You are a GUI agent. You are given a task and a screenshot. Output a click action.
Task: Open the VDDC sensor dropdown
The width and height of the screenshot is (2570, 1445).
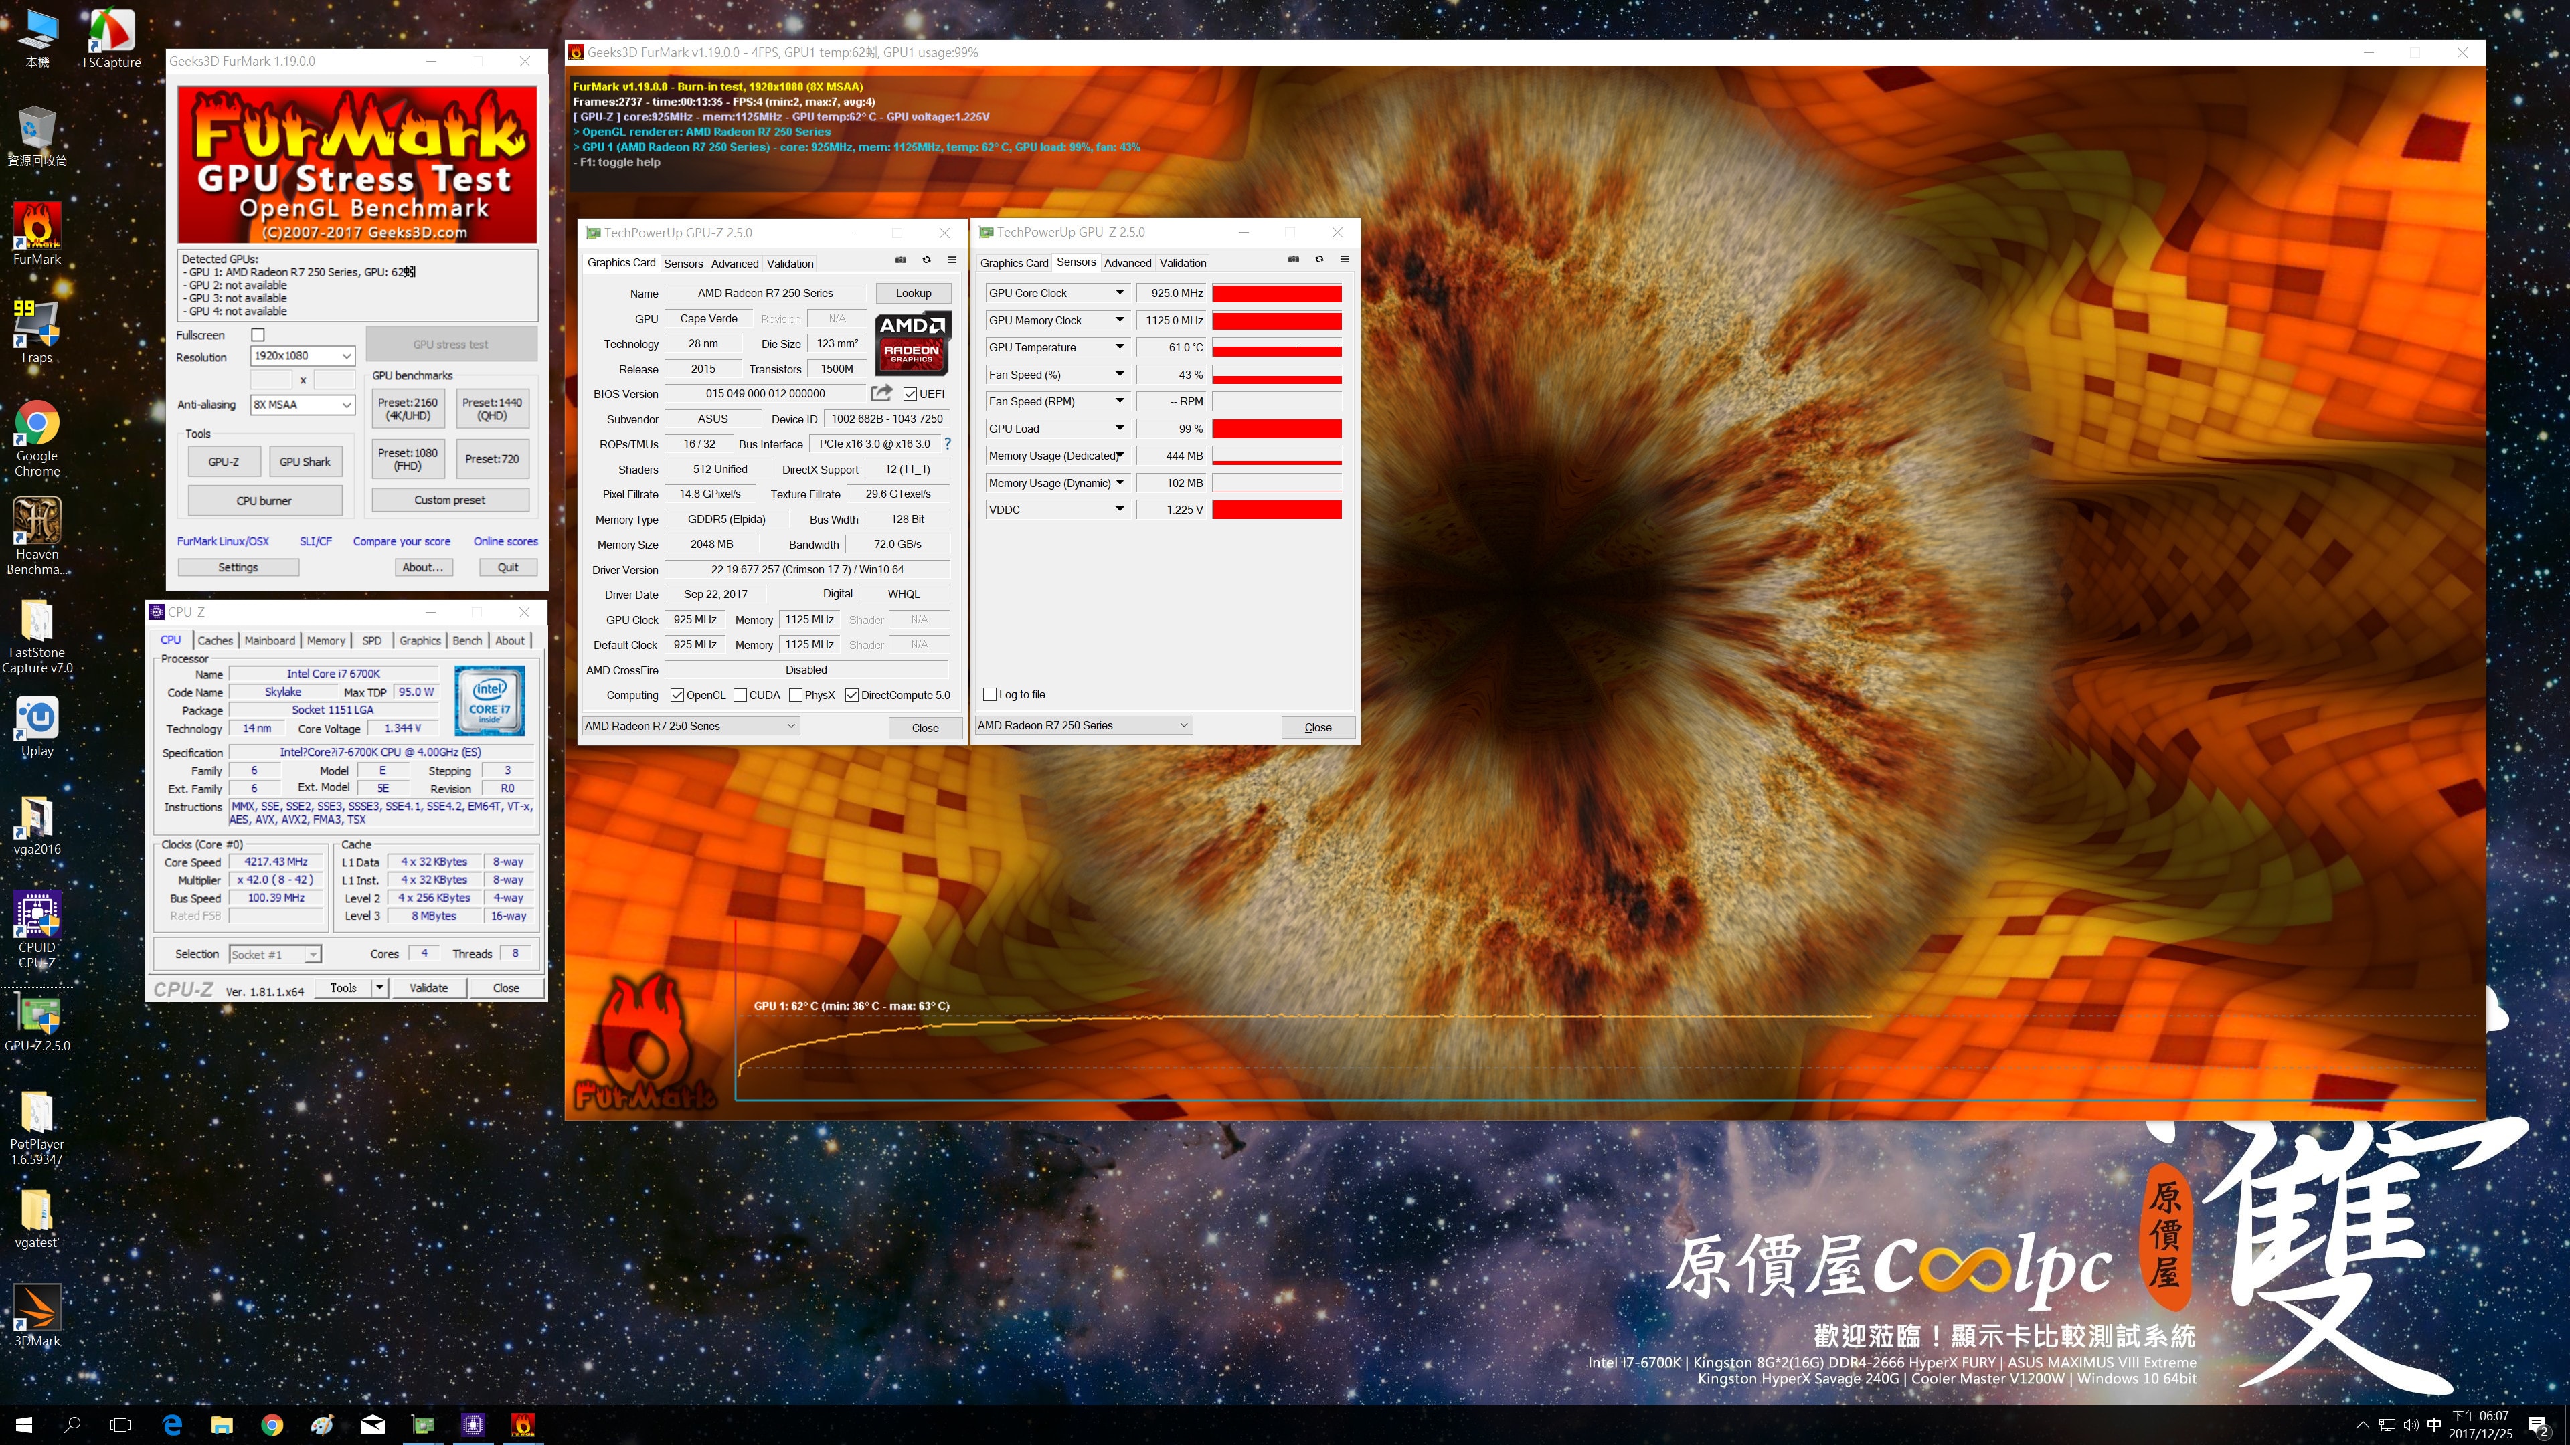coord(1120,510)
